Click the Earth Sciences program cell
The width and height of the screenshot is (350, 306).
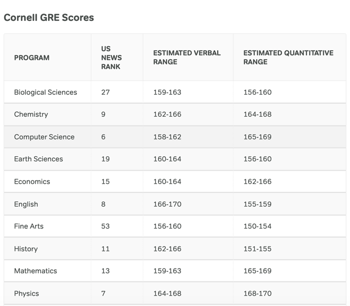click(x=38, y=159)
